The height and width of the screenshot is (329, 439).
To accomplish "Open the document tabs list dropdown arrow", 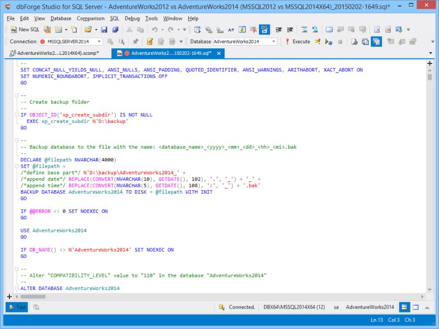I will coord(431,53).
